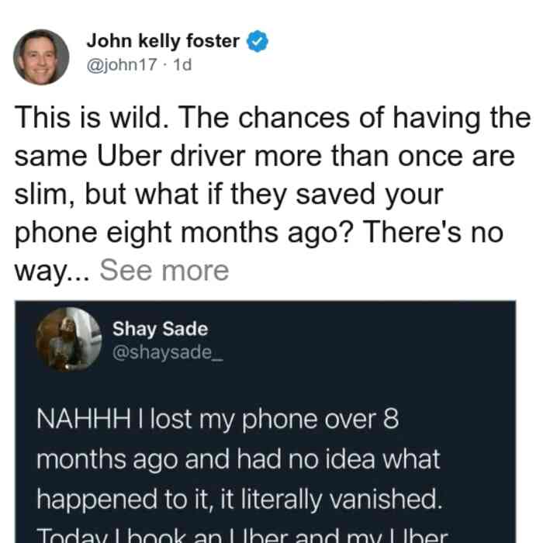Click the cut-off line 'Today I book an Uber'

(x=242, y=535)
